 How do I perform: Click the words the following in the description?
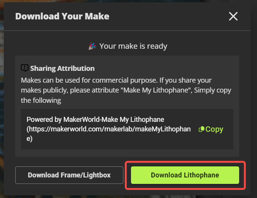[x=41, y=100]
